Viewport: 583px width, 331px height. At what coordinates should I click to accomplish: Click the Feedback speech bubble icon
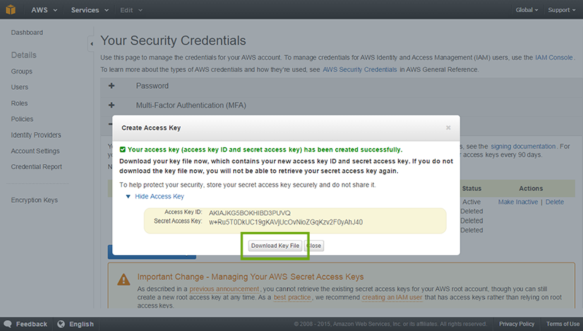pos(8,324)
